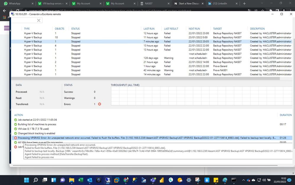Image resolution: width=295 pixels, height=185 pixels.
Task: Select 'Building list of machines to process' action
Action: 37,124
